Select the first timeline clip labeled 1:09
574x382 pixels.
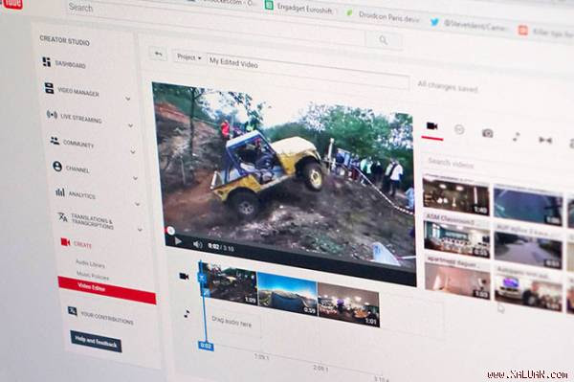tap(230, 283)
